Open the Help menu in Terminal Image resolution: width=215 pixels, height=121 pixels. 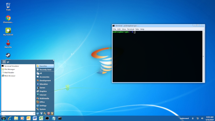click(142, 29)
